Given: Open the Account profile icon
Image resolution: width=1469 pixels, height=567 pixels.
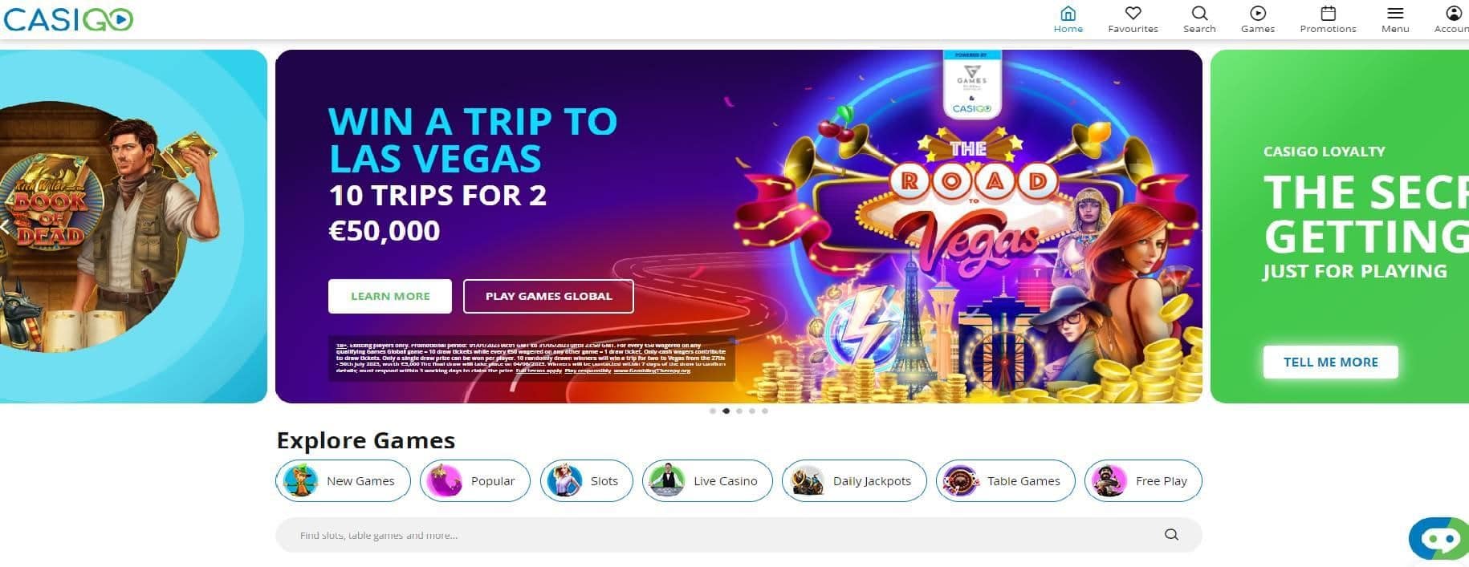Looking at the screenshot, I should (1453, 14).
